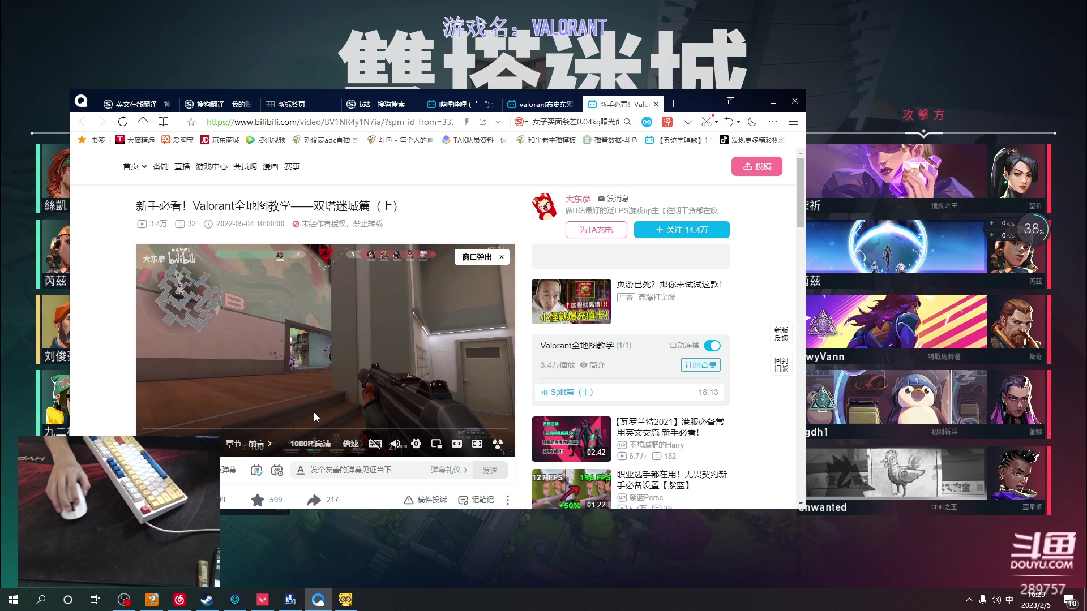Report the video via 稿件投诉
The width and height of the screenshot is (1087, 611).
click(425, 500)
